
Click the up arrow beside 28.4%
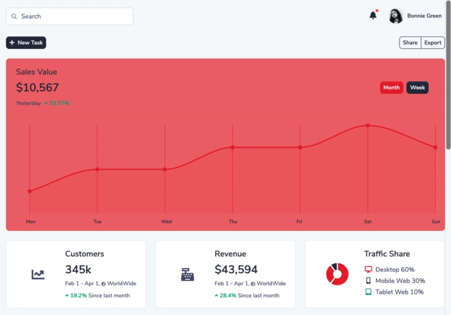(x=216, y=296)
